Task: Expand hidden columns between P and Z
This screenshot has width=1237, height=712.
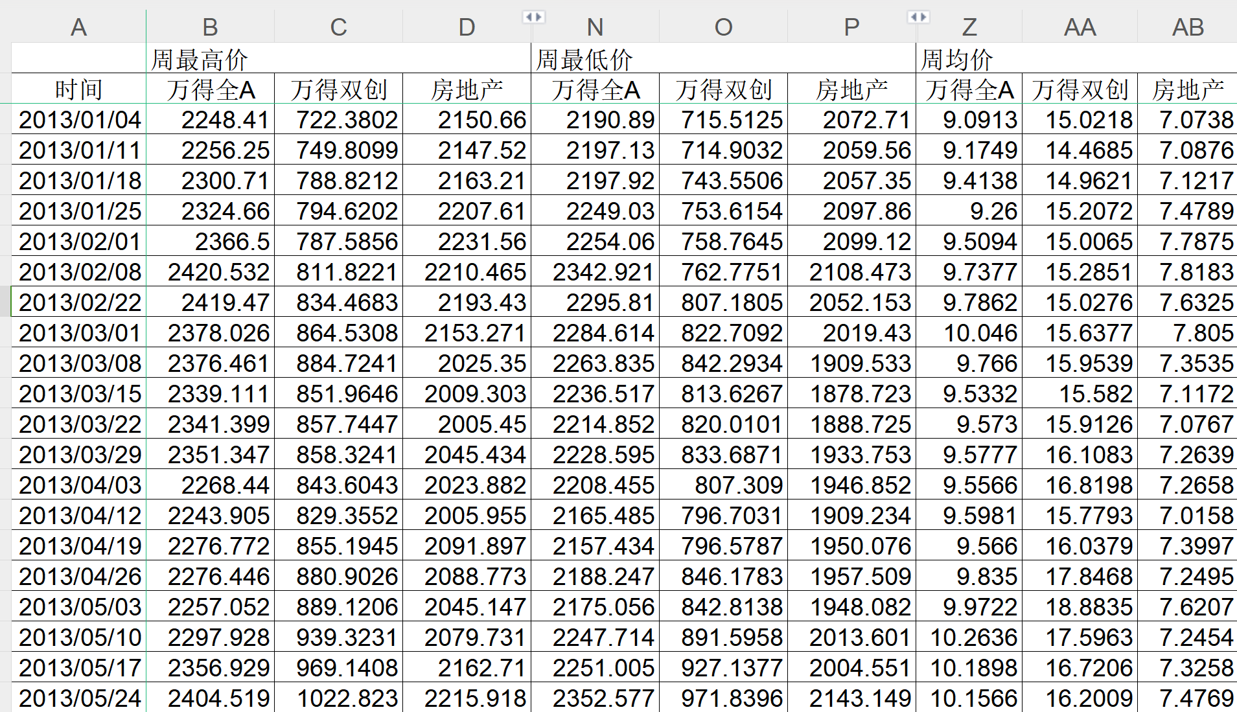Action: coord(918,17)
